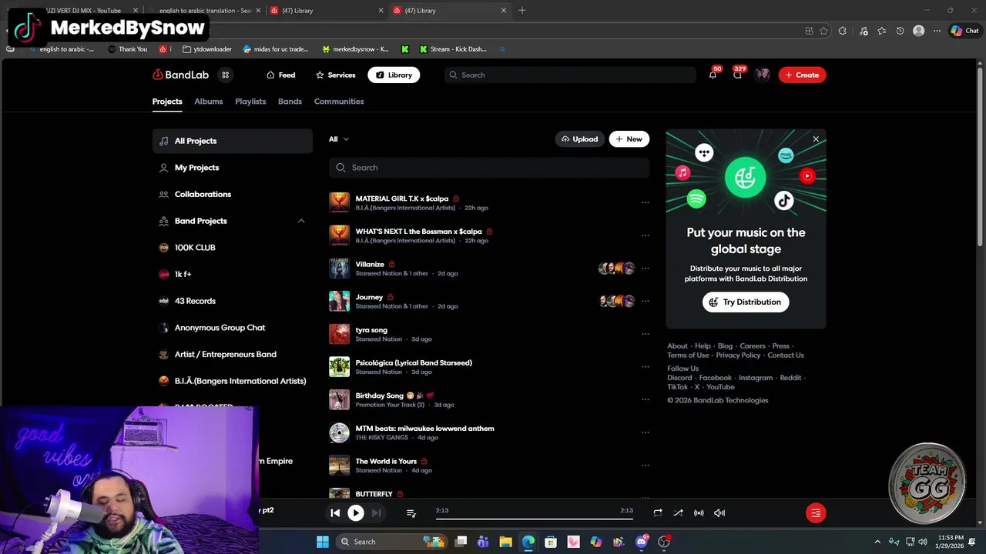The image size is (986, 554).
Task: Switch to the Bands tab
Action: tap(290, 102)
